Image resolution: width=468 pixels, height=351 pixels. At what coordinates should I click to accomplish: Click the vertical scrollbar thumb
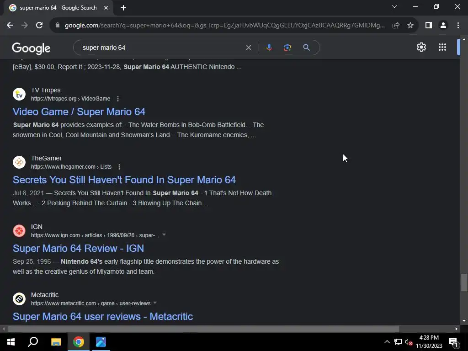[464, 282]
